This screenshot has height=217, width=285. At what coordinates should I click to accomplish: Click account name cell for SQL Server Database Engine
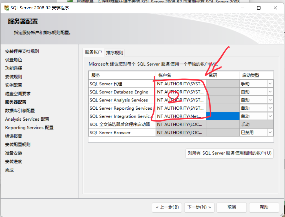click(181, 92)
